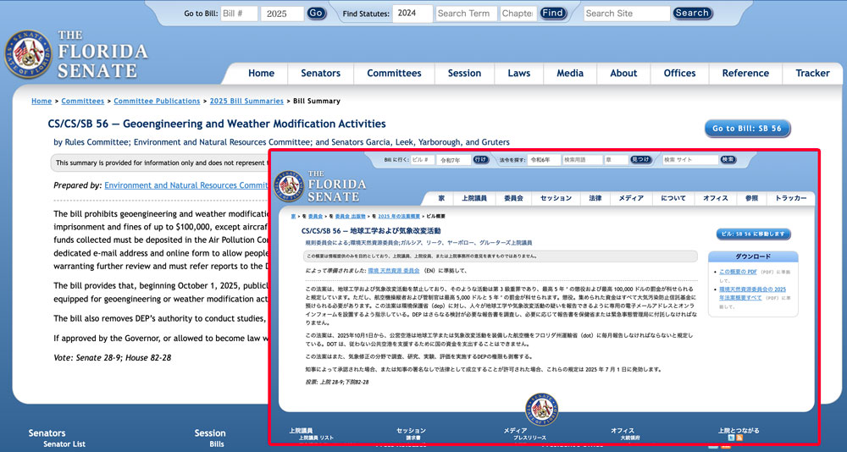Open the 法律 tab in the Japanese inset
Viewport: 847px width, 452px height.
pos(595,198)
